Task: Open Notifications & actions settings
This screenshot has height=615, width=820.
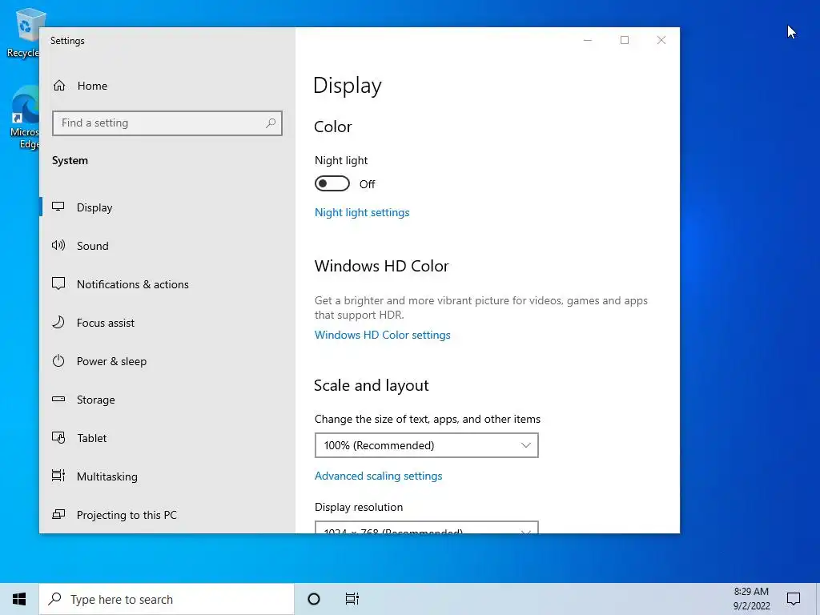Action: tap(167, 284)
